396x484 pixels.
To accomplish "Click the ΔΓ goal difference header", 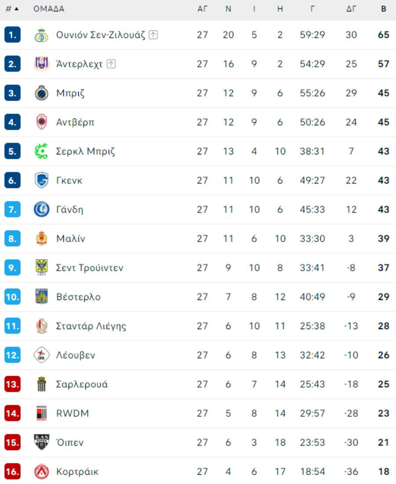I will pyautogui.click(x=351, y=9).
